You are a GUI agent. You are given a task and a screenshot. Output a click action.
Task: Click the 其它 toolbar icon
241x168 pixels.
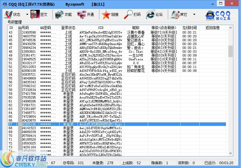point(175,14)
